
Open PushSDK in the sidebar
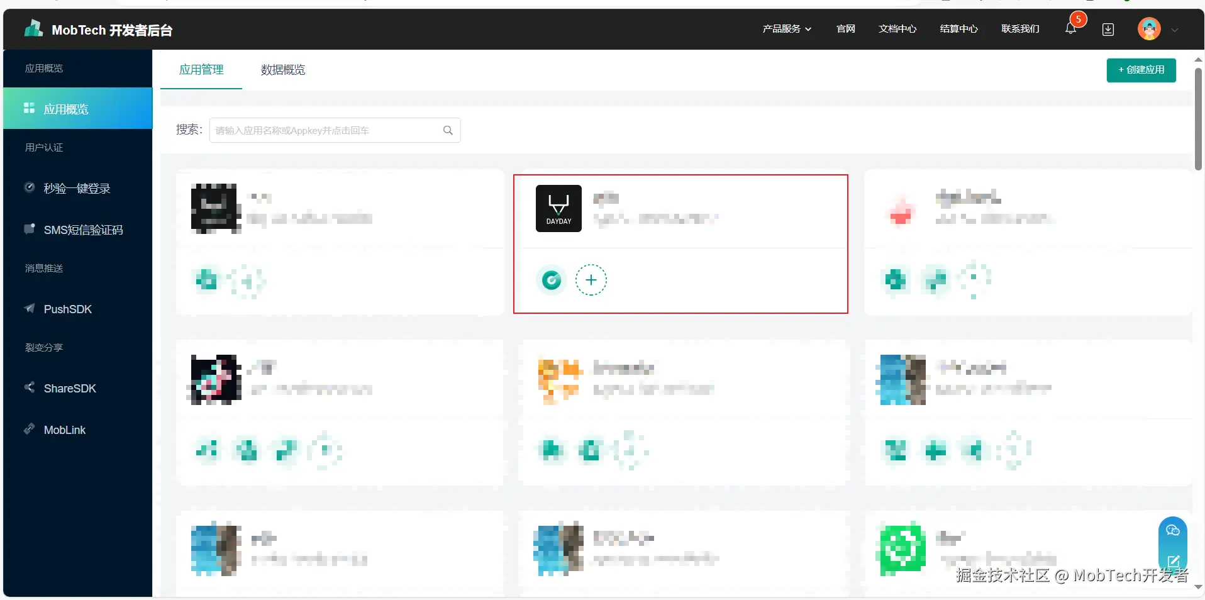point(78,309)
